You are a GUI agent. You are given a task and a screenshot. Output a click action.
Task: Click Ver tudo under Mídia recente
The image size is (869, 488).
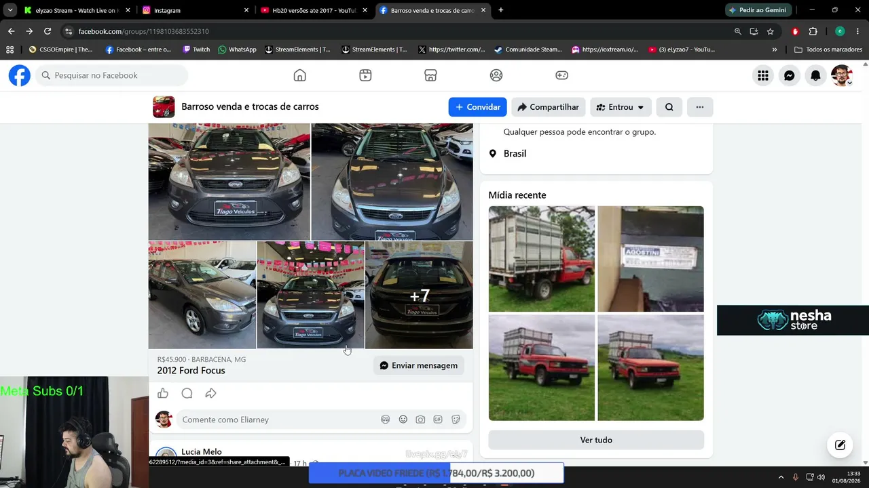596,440
